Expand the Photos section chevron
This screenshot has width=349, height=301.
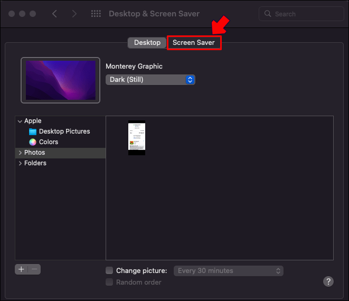point(20,153)
